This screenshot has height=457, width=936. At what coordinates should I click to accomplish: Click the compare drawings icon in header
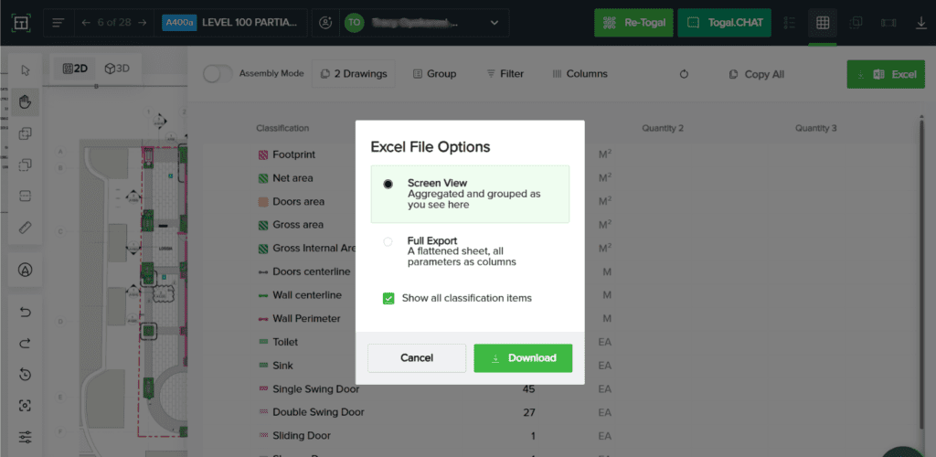856,23
